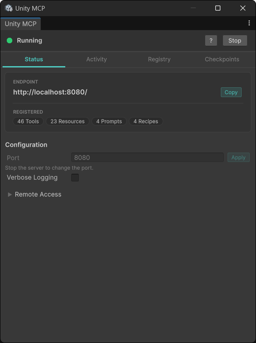256x343 pixels.
Task: Open the Registry tab
Action: tap(159, 59)
